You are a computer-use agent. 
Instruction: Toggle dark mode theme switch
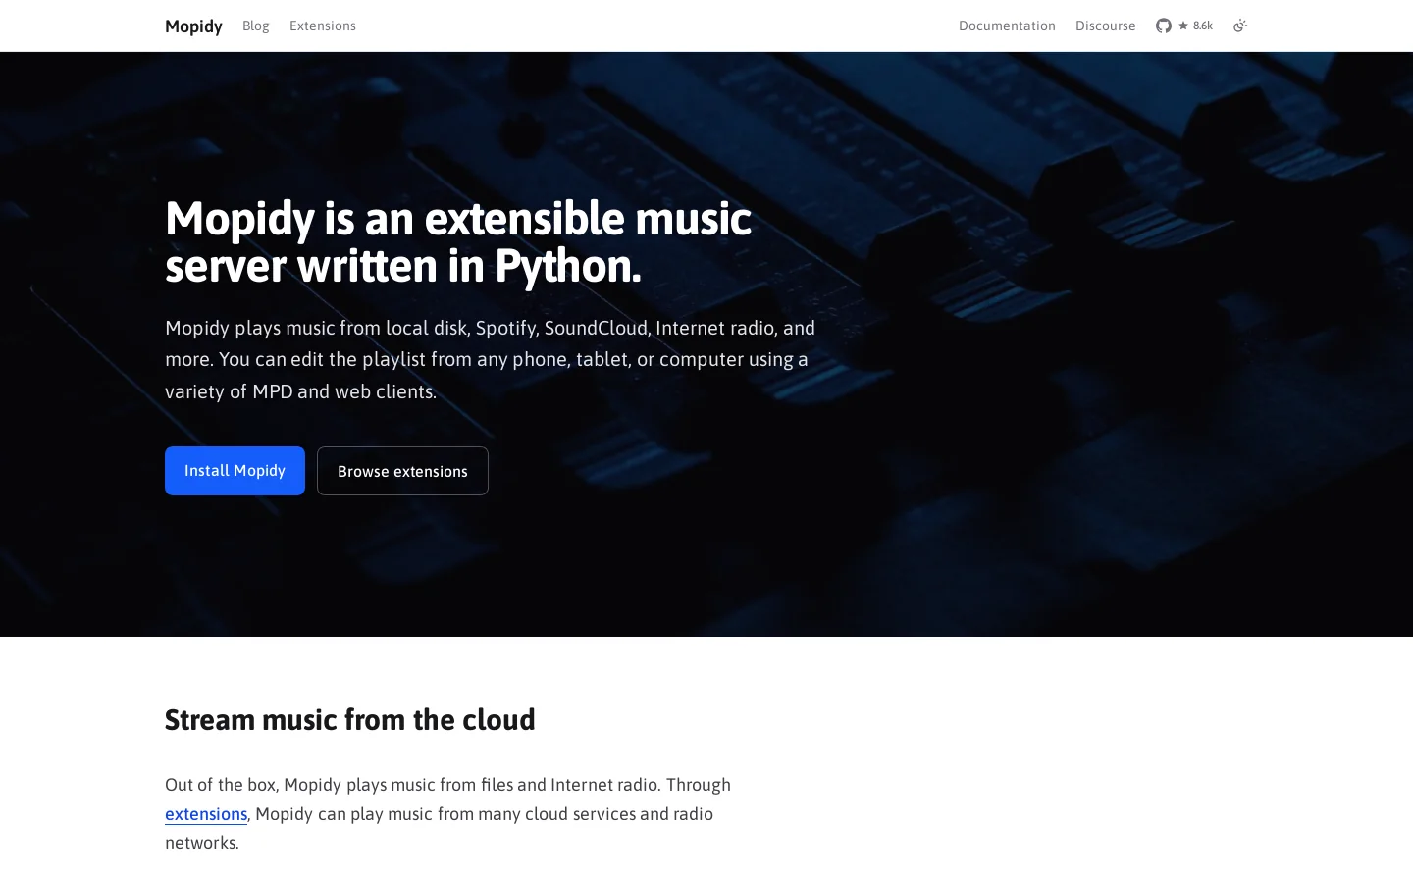click(x=1240, y=26)
